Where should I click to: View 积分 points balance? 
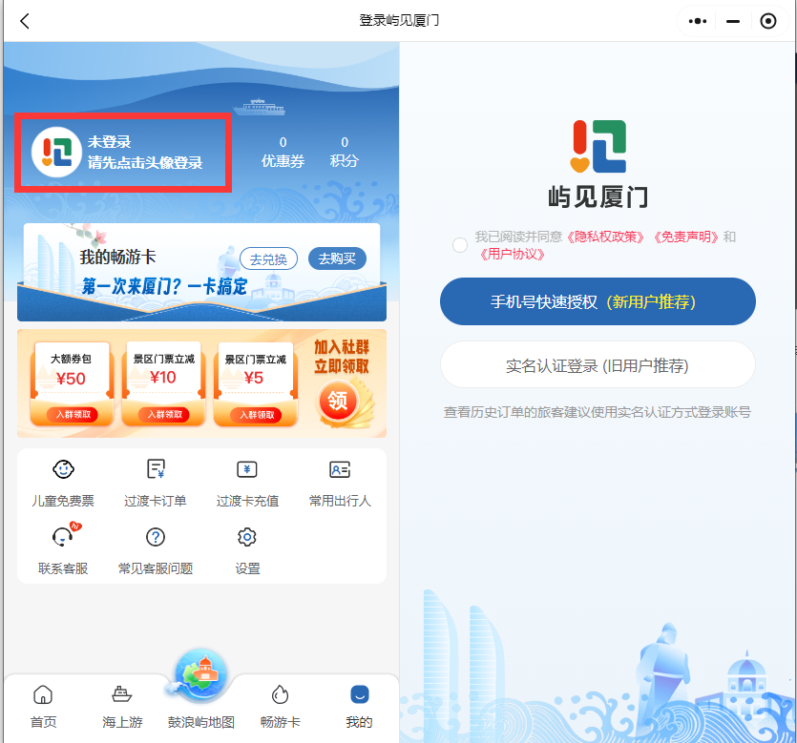pos(345,153)
